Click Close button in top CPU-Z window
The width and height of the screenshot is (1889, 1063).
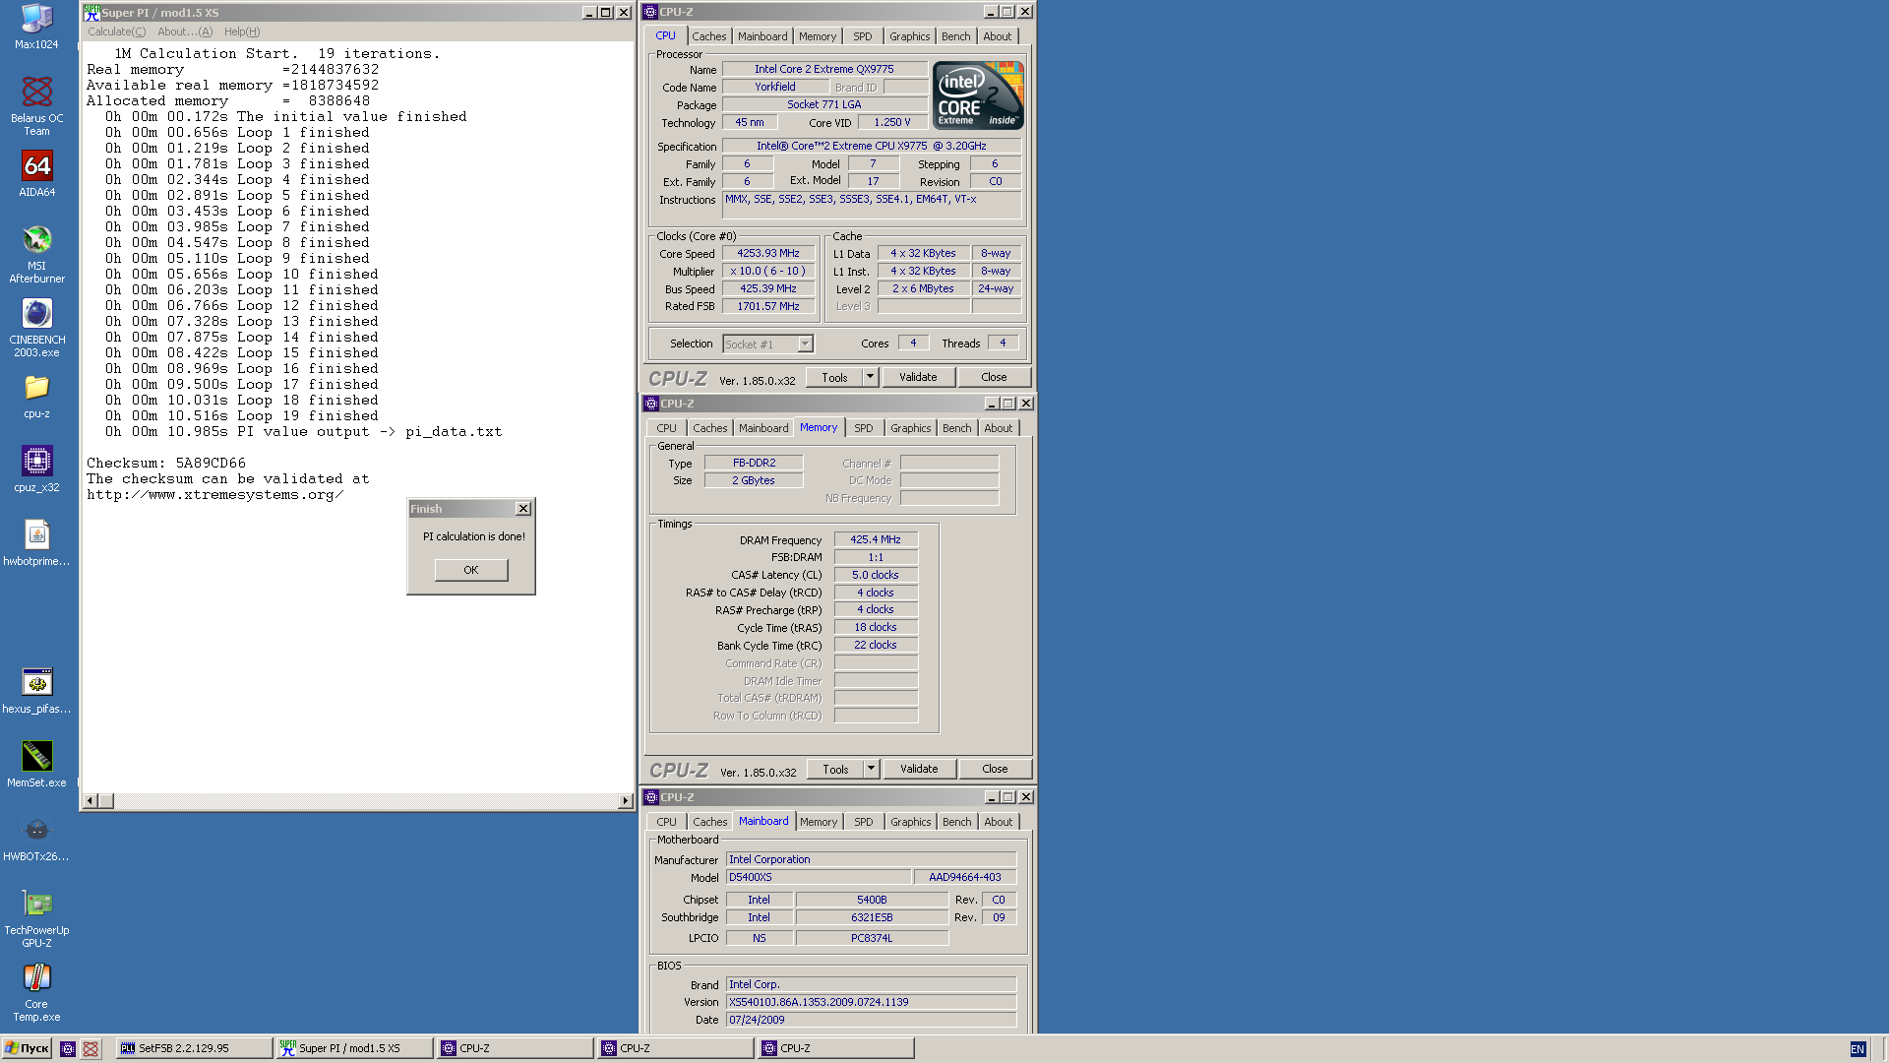[994, 377]
